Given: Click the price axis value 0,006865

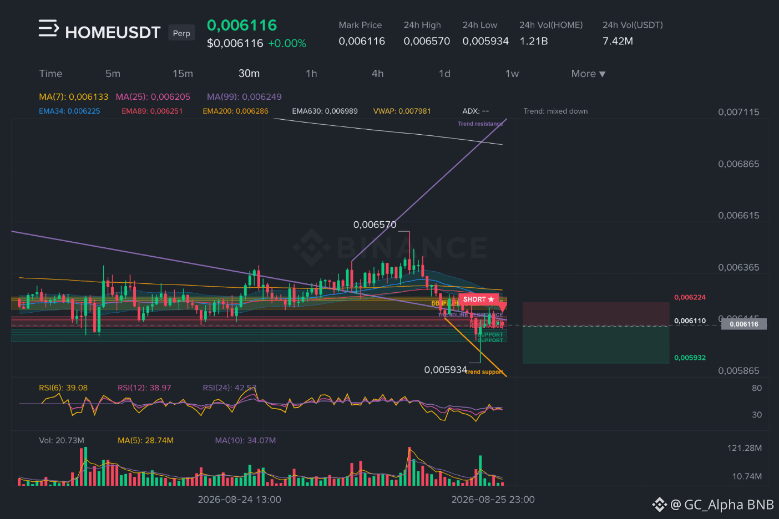Looking at the screenshot, I should pos(738,164).
